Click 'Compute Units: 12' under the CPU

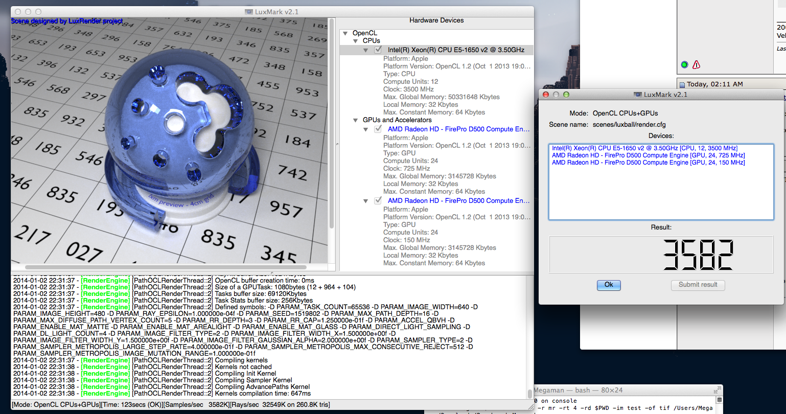(x=410, y=81)
